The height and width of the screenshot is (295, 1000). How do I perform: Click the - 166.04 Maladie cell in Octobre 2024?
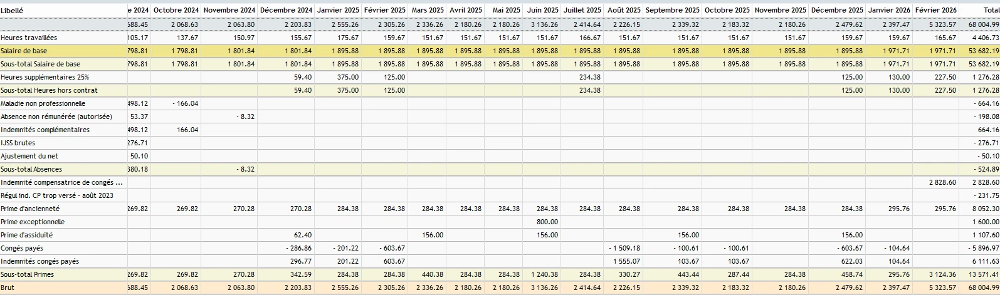pos(185,103)
